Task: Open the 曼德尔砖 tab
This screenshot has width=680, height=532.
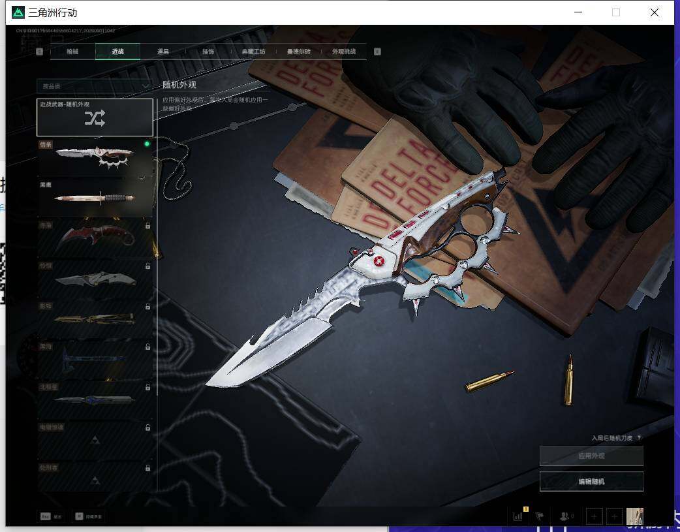Action: tap(298, 51)
